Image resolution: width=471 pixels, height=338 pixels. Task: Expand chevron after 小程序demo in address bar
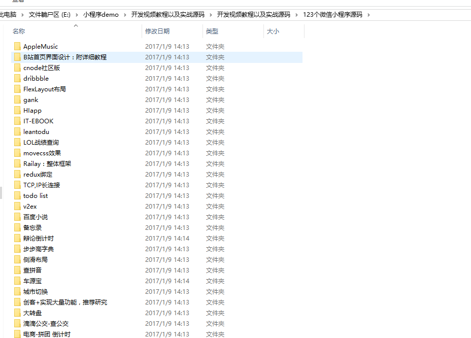(x=125, y=15)
